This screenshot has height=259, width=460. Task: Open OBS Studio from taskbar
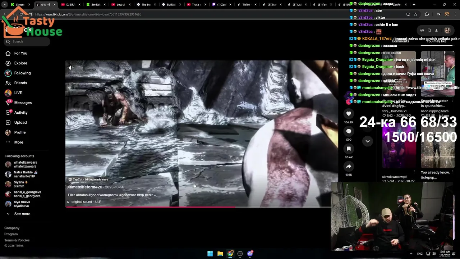point(240,254)
